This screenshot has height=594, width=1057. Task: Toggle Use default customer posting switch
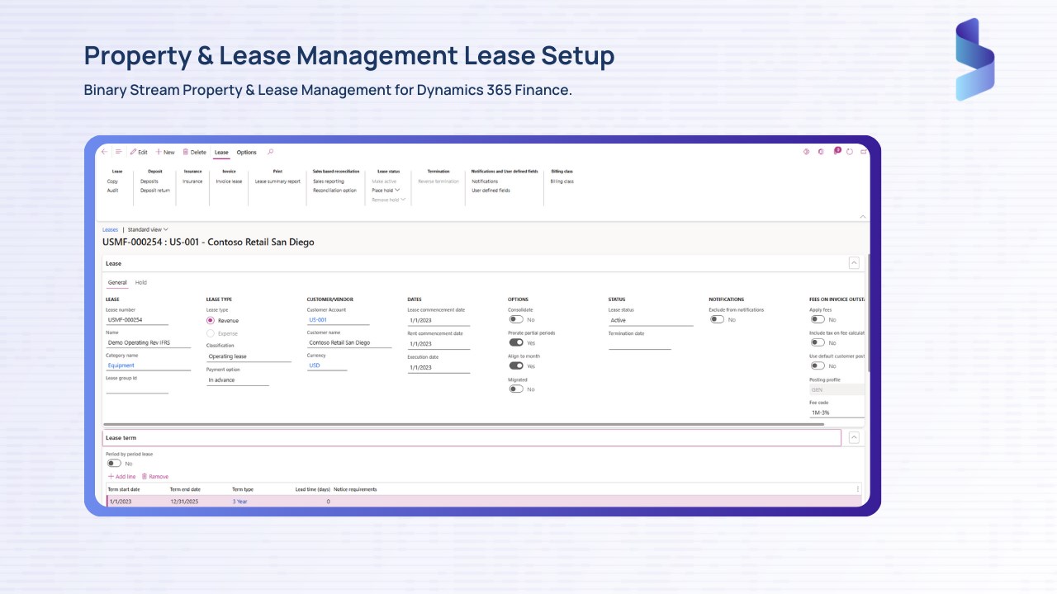click(x=818, y=365)
